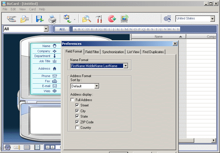Click the E-mail field envelope icon

pyautogui.click(x=55, y=86)
